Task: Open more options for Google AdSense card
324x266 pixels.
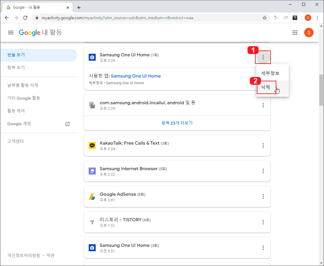Action: coord(263,197)
